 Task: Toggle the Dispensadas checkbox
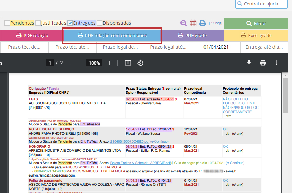point(100,23)
